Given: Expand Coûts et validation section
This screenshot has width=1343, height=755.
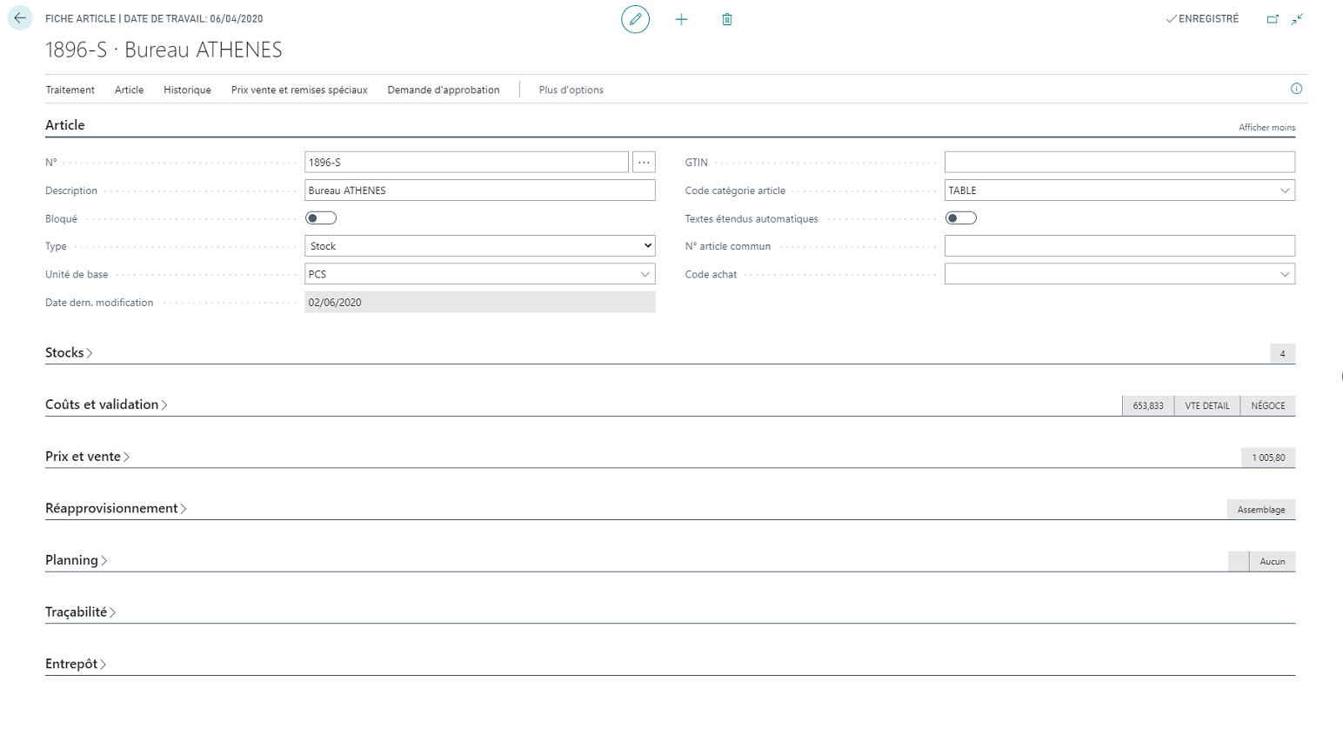Looking at the screenshot, I should [106, 404].
